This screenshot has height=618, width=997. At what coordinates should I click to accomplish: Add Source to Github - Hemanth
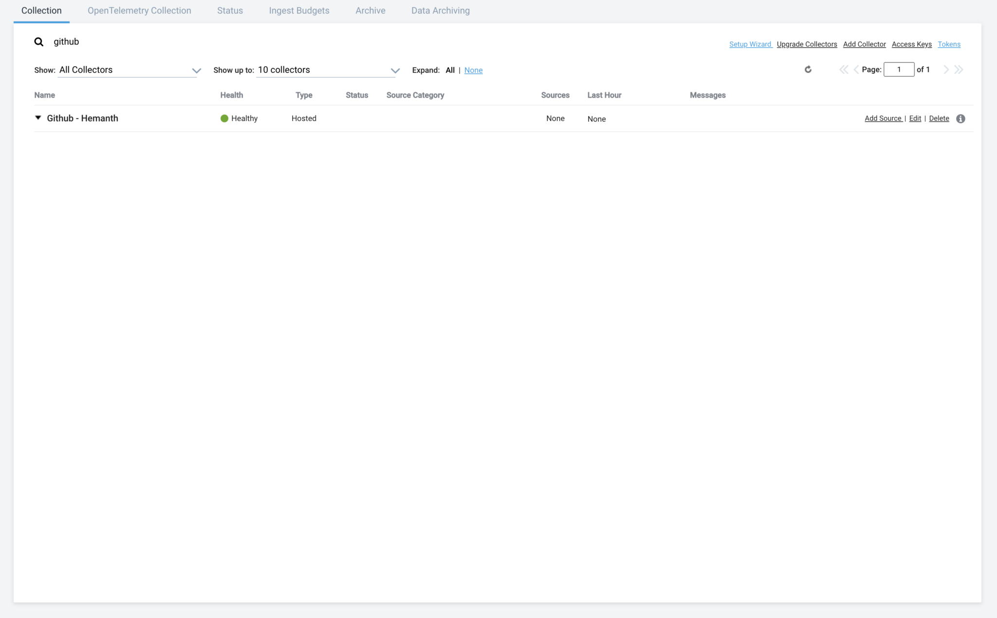tap(883, 119)
